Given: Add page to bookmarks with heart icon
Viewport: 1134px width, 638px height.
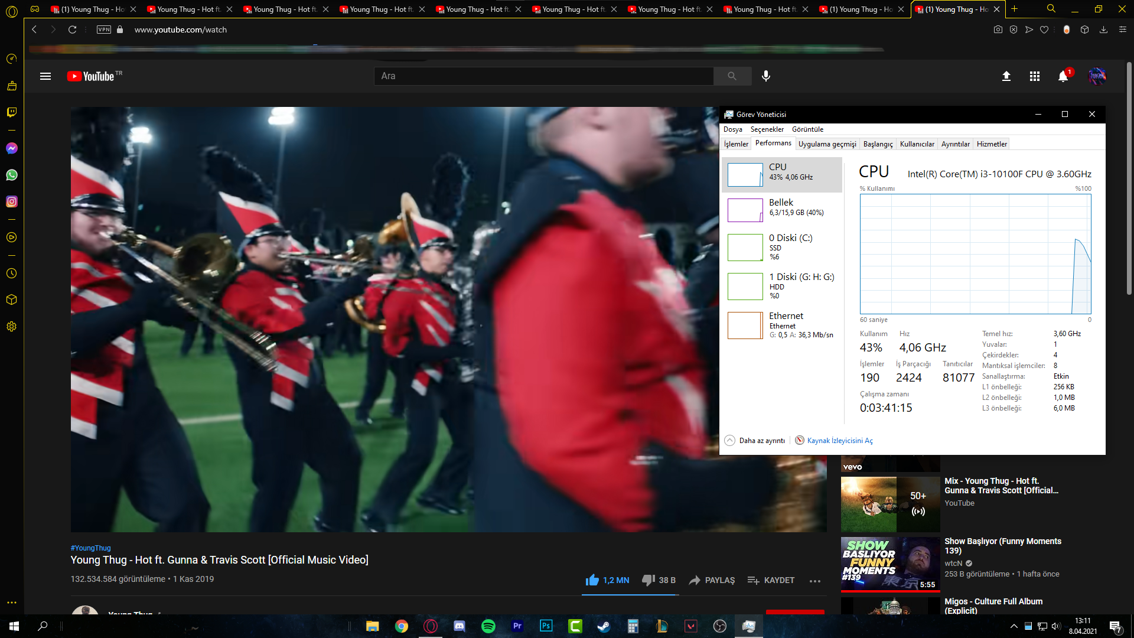Looking at the screenshot, I should [1044, 30].
